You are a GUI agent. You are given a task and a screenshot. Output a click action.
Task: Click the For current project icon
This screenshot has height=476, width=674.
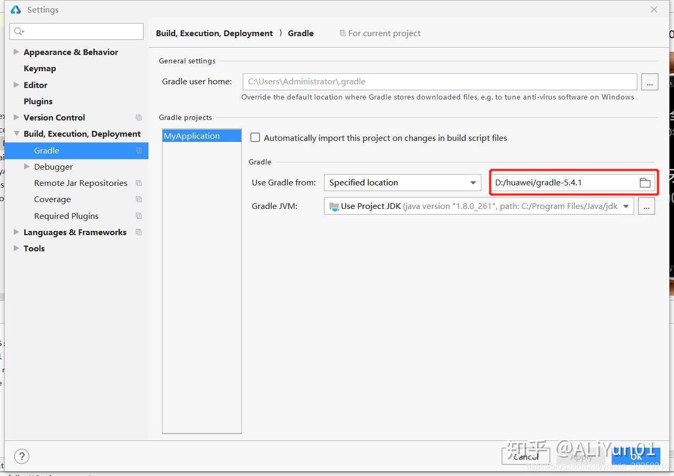tap(343, 34)
